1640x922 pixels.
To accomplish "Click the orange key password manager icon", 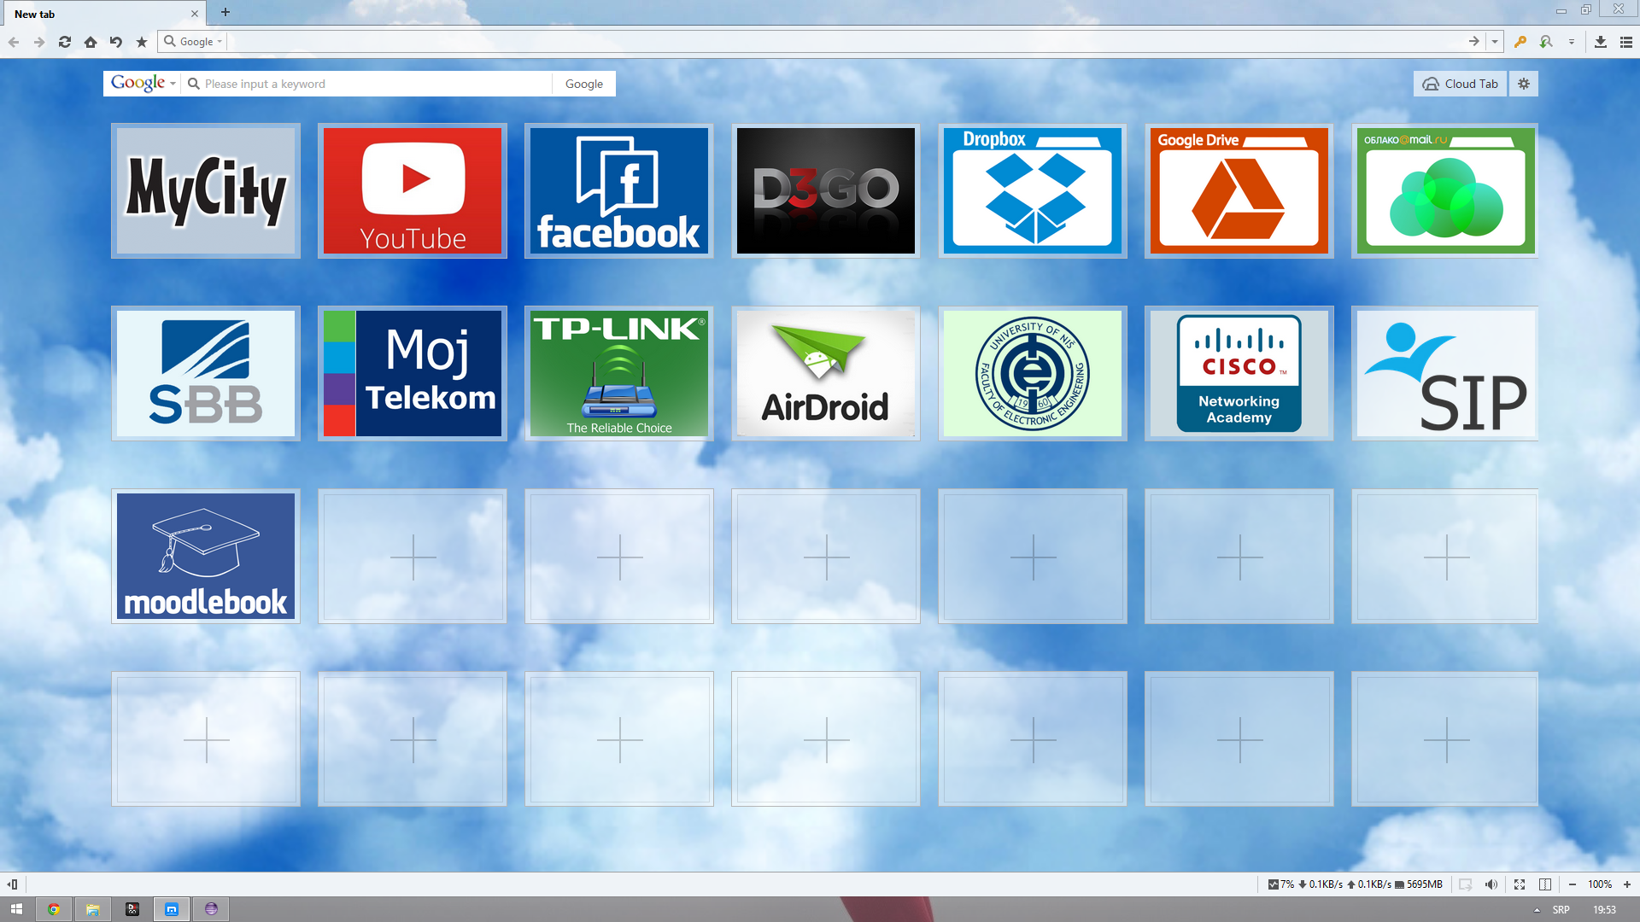I will click(1520, 42).
